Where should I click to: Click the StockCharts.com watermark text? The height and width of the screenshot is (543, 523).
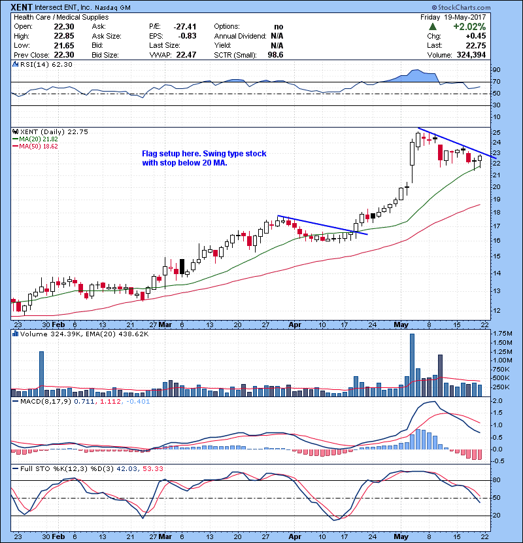pos(461,7)
